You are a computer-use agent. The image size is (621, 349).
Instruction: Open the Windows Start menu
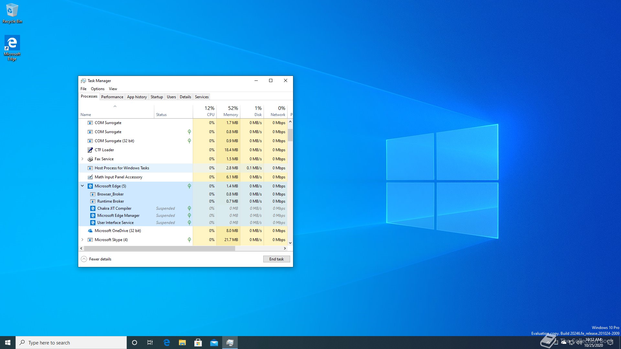click(x=8, y=343)
